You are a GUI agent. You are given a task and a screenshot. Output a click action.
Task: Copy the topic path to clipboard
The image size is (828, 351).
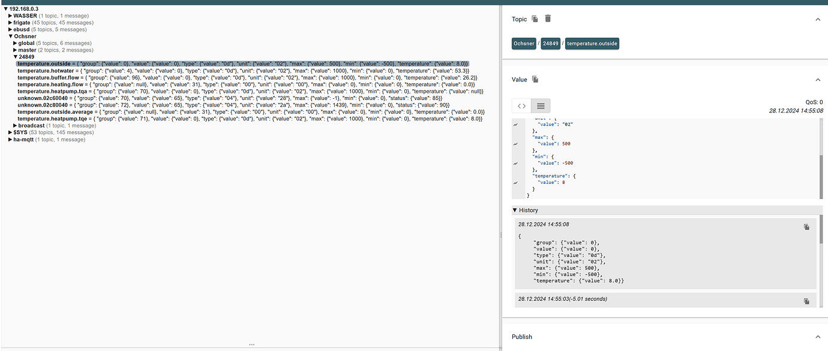pos(535,19)
